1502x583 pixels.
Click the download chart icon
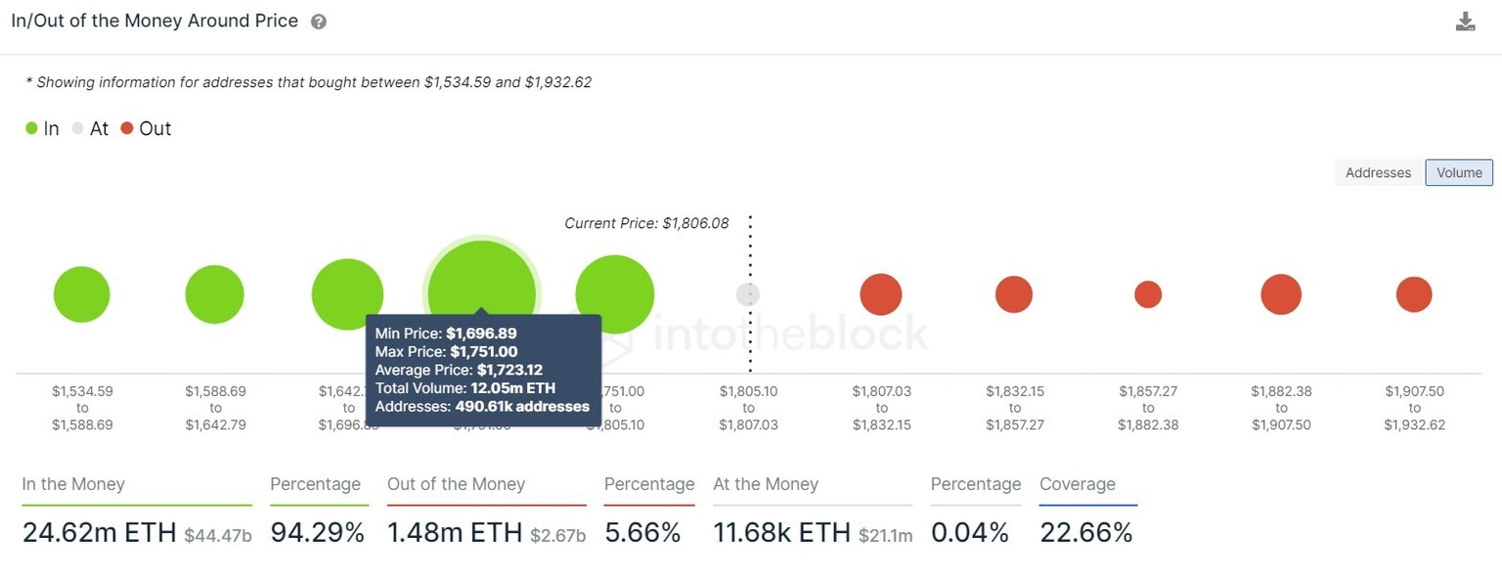tap(1464, 20)
